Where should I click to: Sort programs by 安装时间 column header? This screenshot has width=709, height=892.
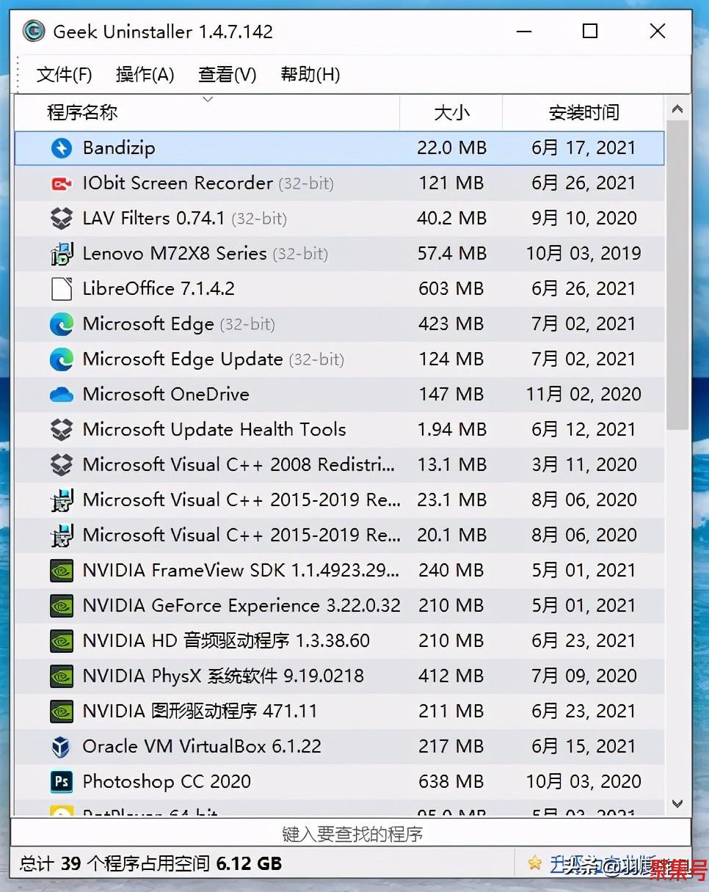coord(583,113)
